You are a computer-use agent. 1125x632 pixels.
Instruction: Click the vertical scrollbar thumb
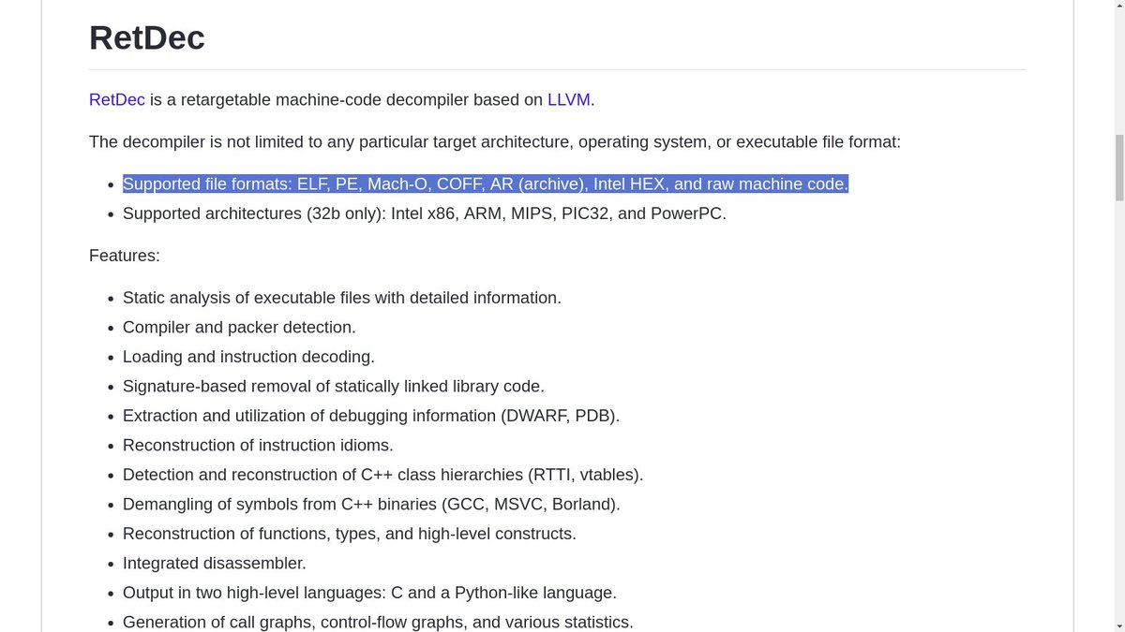coord(1118,169)
